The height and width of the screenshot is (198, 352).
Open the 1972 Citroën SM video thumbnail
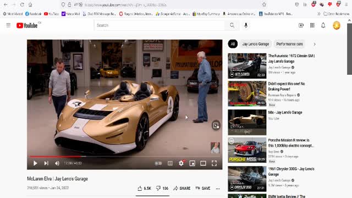247,66
